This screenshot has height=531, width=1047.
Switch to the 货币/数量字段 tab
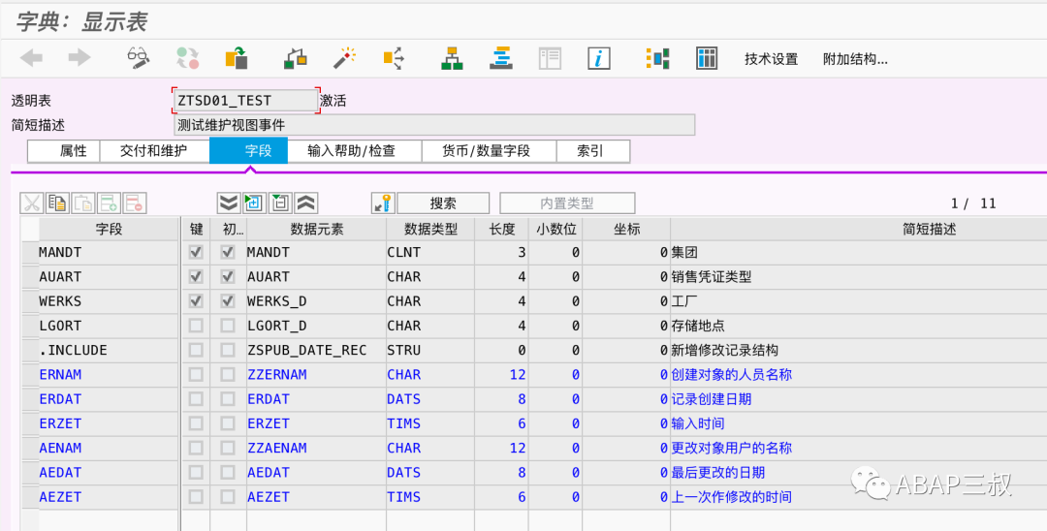[486, 151]
